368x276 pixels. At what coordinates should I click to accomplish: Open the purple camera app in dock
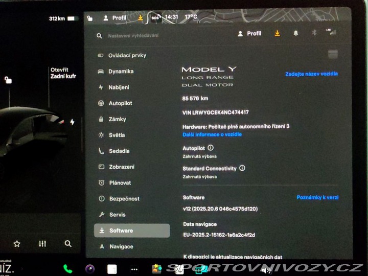click(x=90, y=269)
